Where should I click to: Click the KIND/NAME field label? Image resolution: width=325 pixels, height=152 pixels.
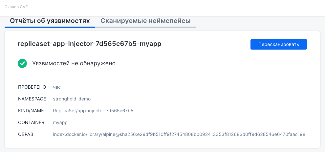pyautogui.click(x=31, y=111)
